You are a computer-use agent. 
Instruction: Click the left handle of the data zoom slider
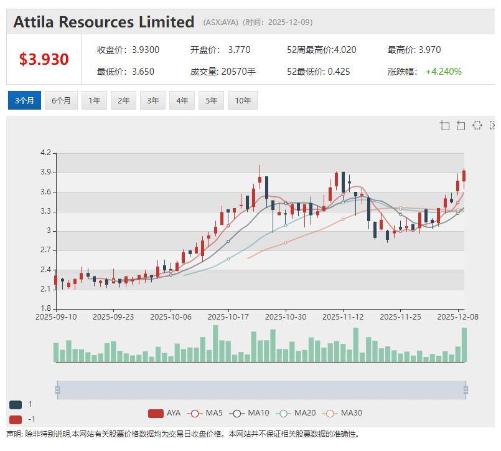pos(57,390)
